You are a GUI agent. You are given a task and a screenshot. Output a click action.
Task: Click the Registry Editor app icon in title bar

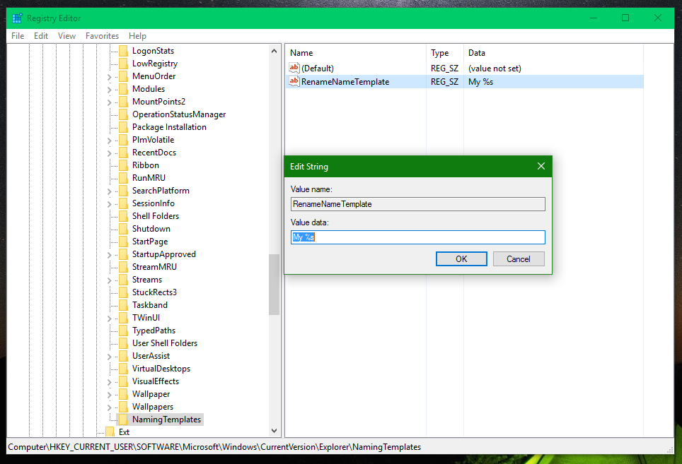pos(17,18)
